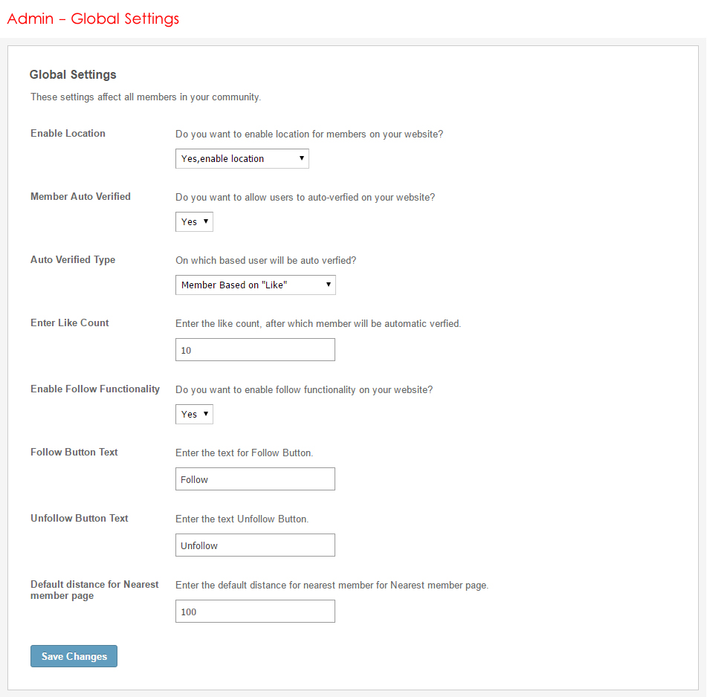Click the Unfollow Button Text label
Screen dimensions: 707x697
[80, 519]
